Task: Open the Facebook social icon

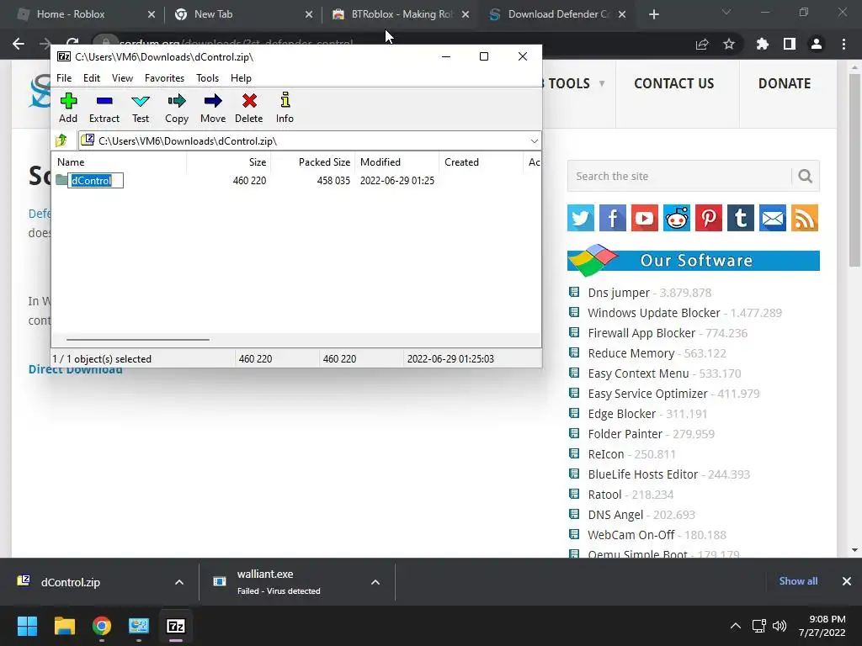Action: [x=613, y=218]
